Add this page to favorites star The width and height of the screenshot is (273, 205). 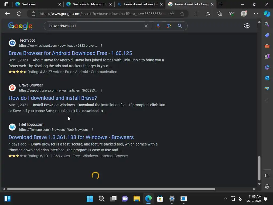click(182, 14)
